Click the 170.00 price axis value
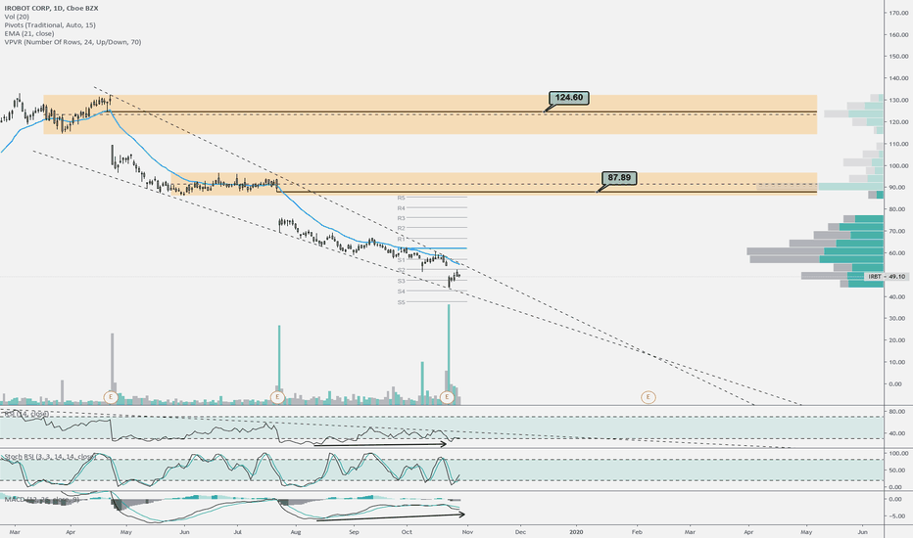Image resolution: width=913 pixels, height=538 pixels. [x=898, y=13]
